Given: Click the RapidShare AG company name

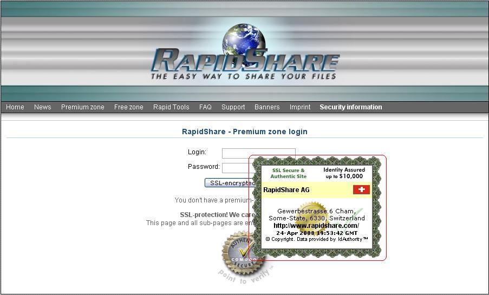Looking at the screenshot, I should click(286, 190).
